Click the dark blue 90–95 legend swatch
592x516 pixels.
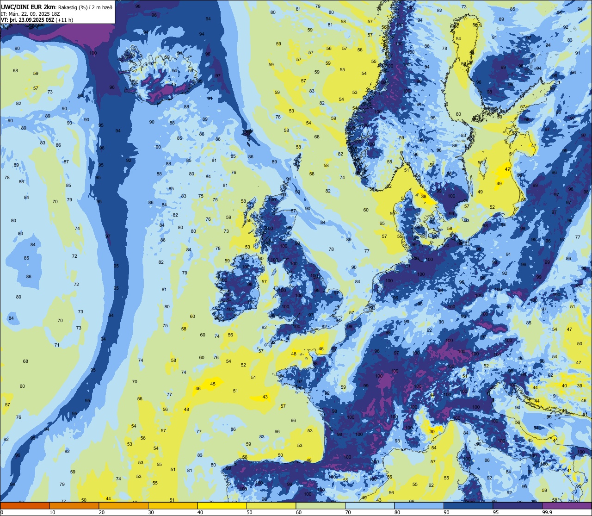point(468,506)
